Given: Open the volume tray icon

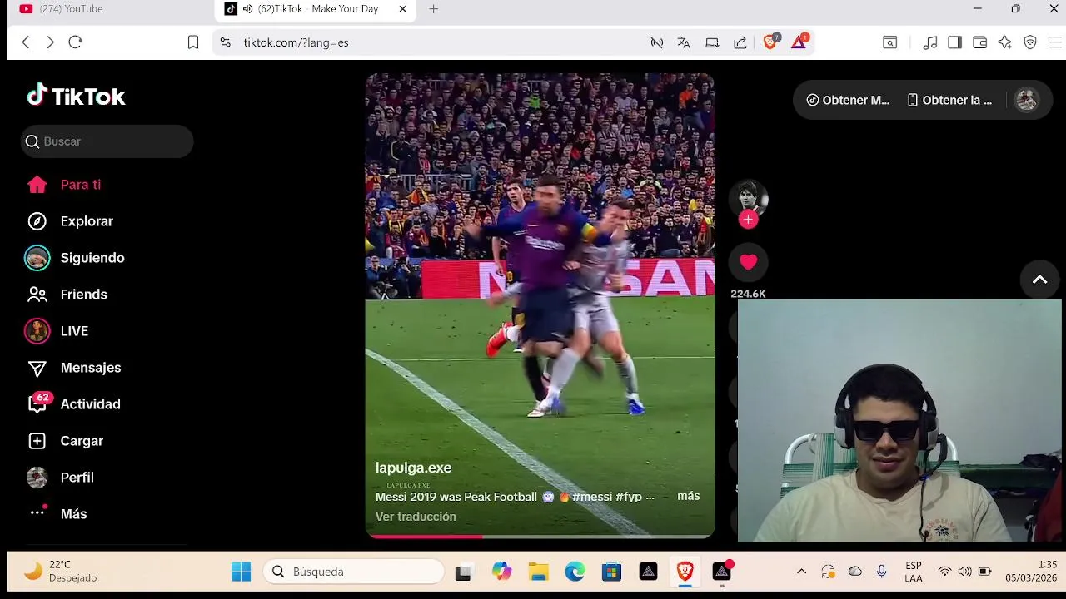Looking at the screenshot, I should (964, 572).
